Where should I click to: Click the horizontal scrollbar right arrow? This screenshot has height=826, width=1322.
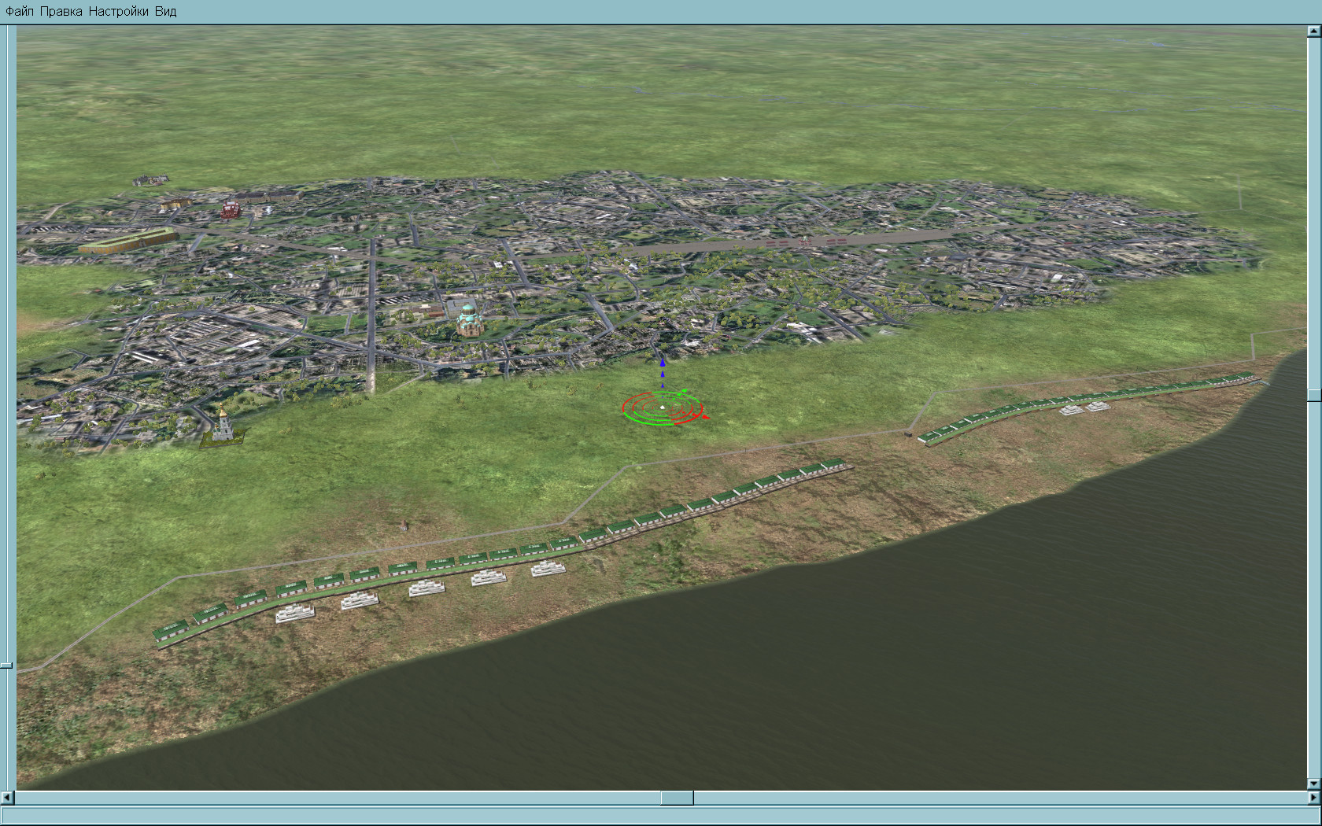click(x=1313, y=798)
